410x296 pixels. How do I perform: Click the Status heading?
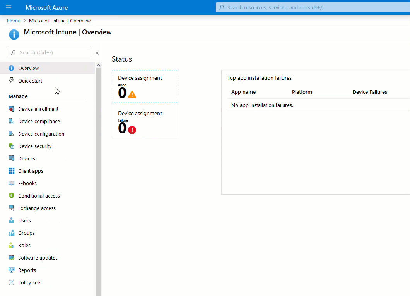[122, 59]
